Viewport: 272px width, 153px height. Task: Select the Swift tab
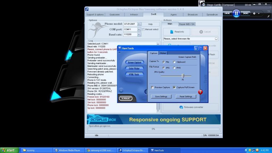click(x=153, y=14)
